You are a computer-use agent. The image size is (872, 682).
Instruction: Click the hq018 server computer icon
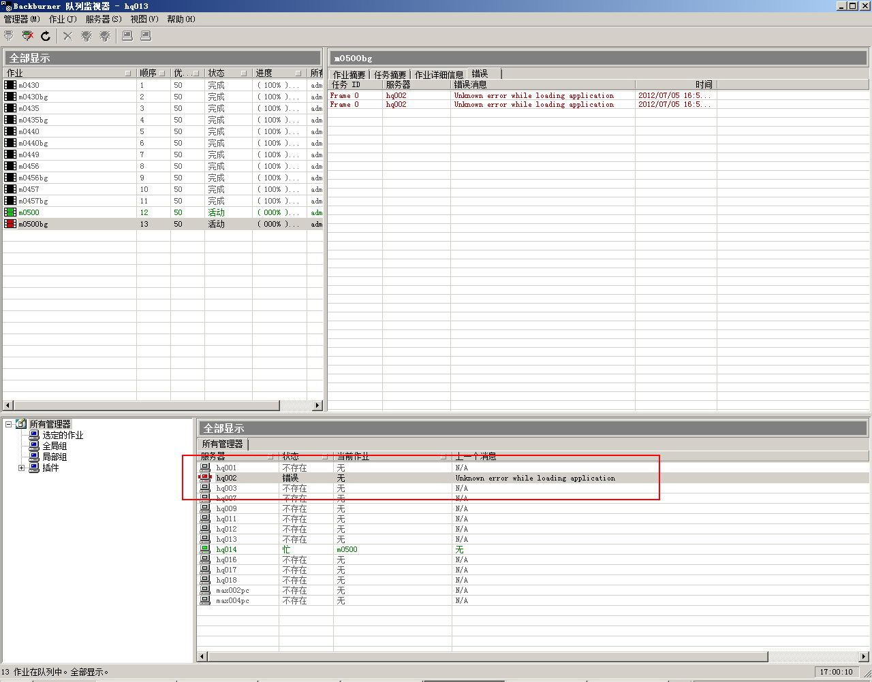(x=205, y=580)
